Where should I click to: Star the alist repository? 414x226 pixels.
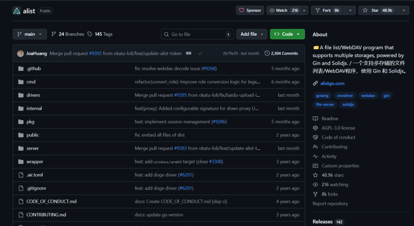(x=378, y=11)
